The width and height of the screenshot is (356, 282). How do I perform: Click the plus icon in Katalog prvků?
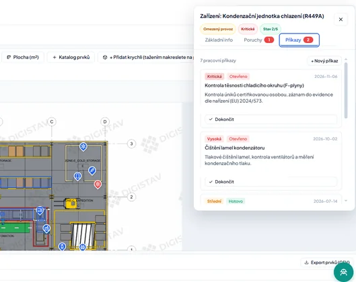[x=55, y=57]
